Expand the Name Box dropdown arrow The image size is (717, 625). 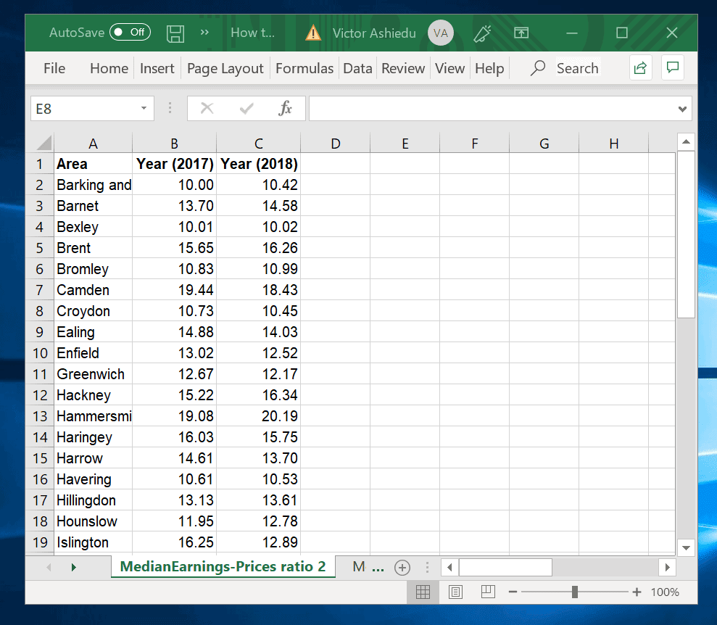(144, 108)
